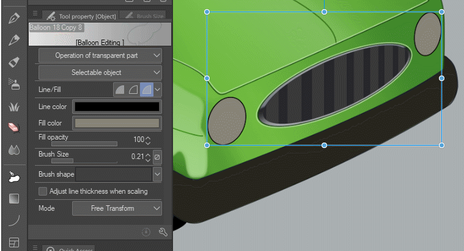464x251 pixels.
Task: Open the Mode Free Transform dropdown
Action: (117, 208)
